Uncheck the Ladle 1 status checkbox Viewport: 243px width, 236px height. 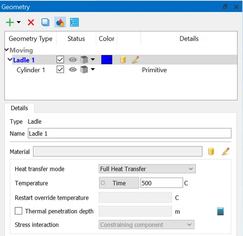click(x=60, y=60)
